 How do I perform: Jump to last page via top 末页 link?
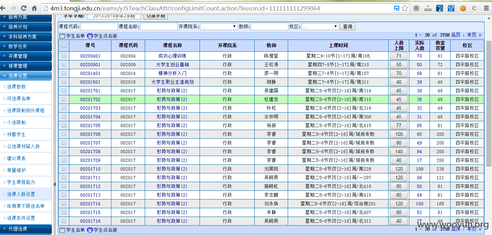coord(472,35)
